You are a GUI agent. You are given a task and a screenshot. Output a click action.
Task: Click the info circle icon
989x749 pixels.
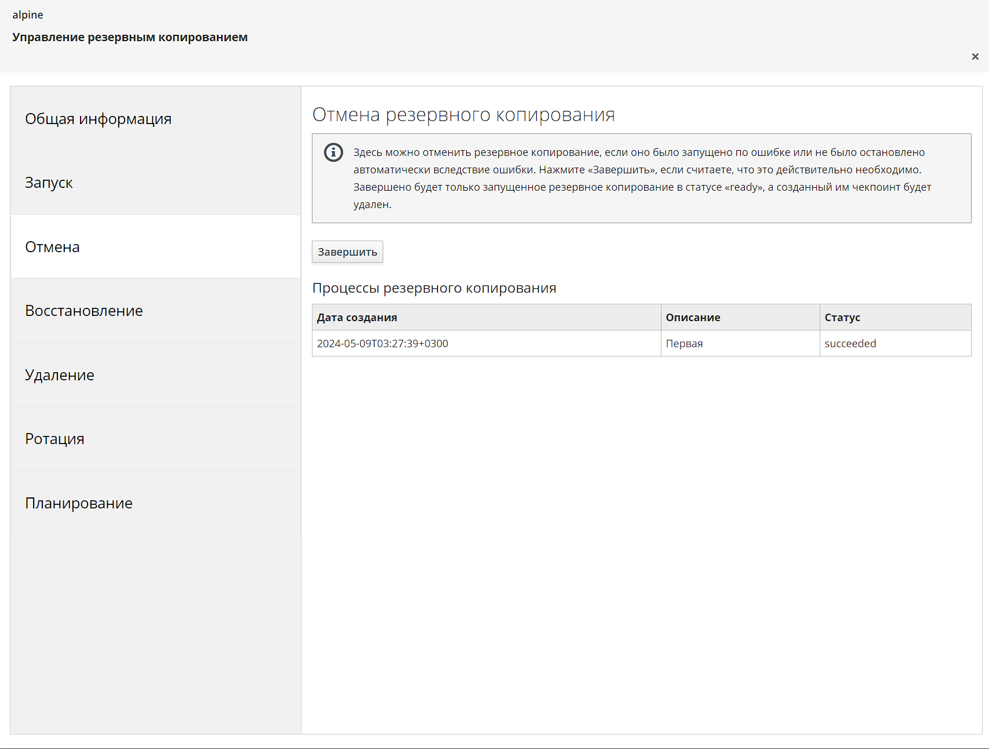333,152
